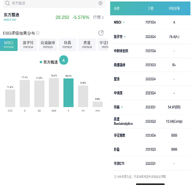Select the 晨星 2023Q3 tab

pyautogui.click(x=87, y=45)
